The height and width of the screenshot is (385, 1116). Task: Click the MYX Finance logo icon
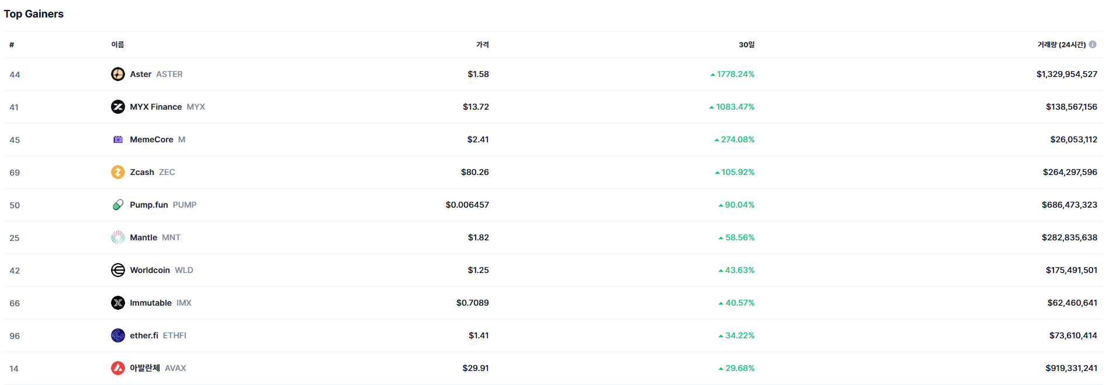coord(118,107)
